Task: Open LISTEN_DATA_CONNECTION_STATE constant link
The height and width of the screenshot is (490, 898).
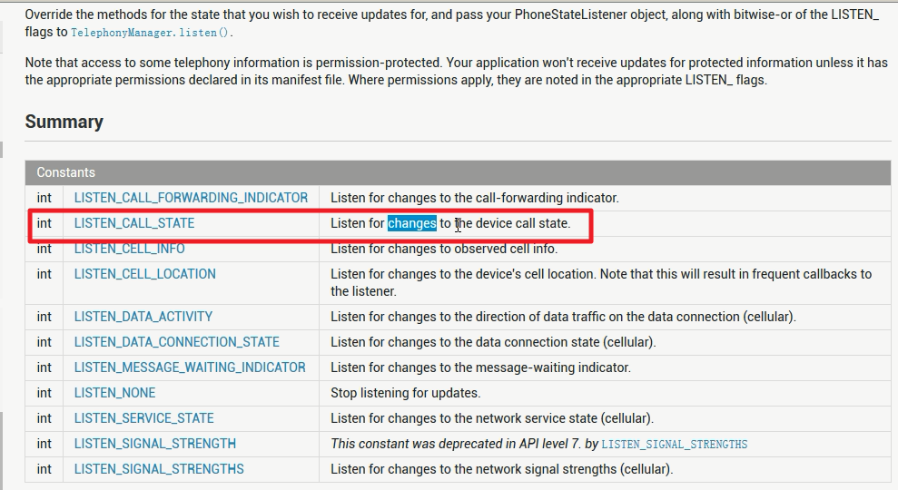Action: coord(176,342)
